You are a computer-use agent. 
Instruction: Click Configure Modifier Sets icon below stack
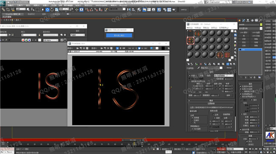pos(259,77)
